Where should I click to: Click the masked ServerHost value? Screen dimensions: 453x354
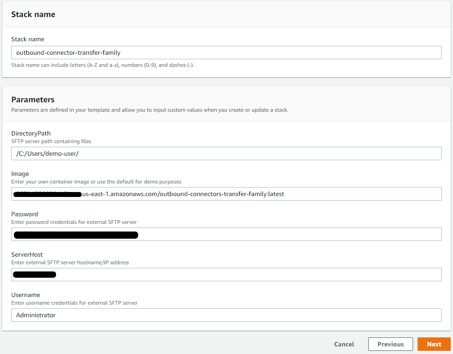click(34, 274)
